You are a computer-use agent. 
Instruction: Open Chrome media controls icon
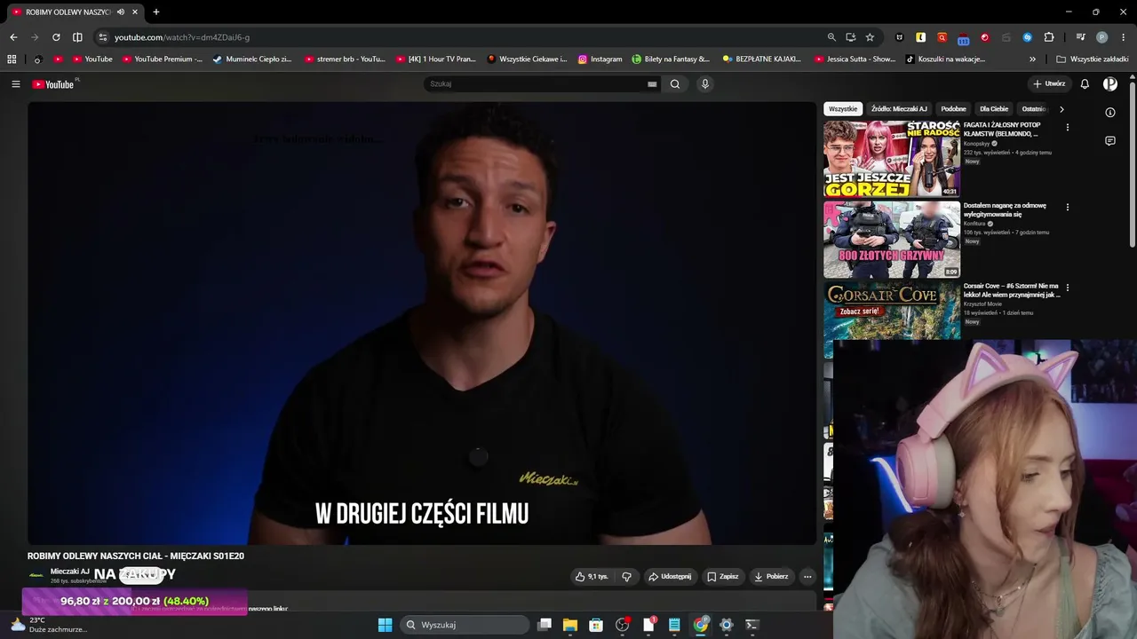(1081, 37)
